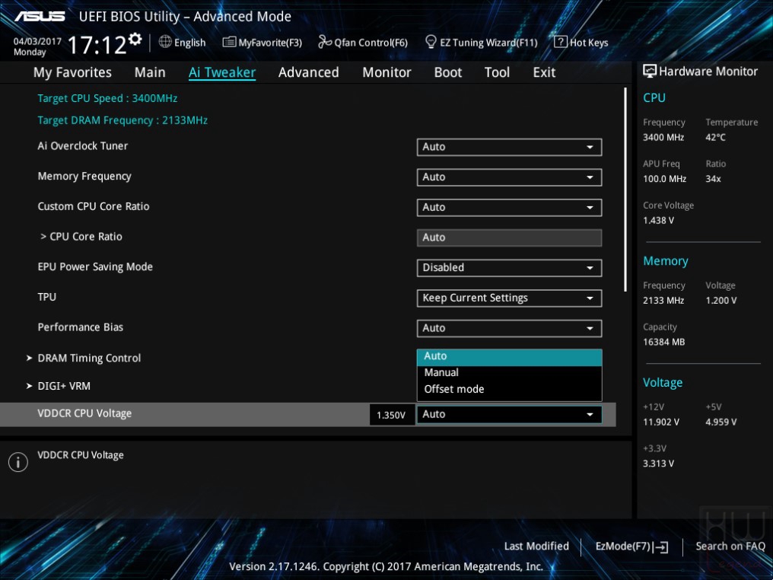Image resolution: width=773 pixels, height=580 pixels.
Task: Click Target CPU Speed : 3400MHz text
Action: [x=107, y=98]
